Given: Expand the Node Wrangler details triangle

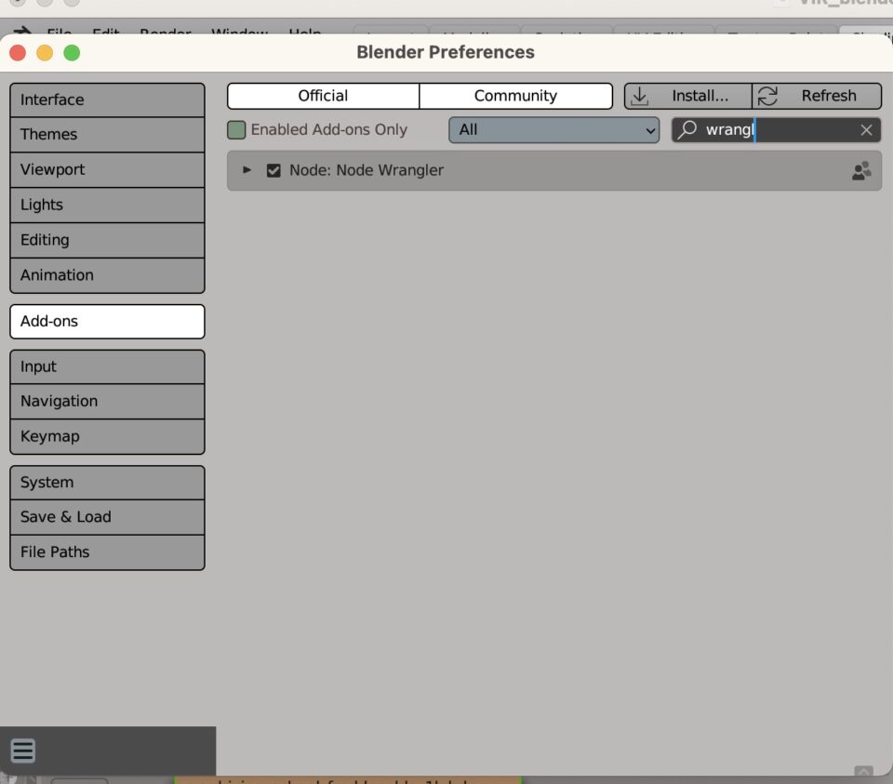Looking at the screenshot, I should 247,170.
